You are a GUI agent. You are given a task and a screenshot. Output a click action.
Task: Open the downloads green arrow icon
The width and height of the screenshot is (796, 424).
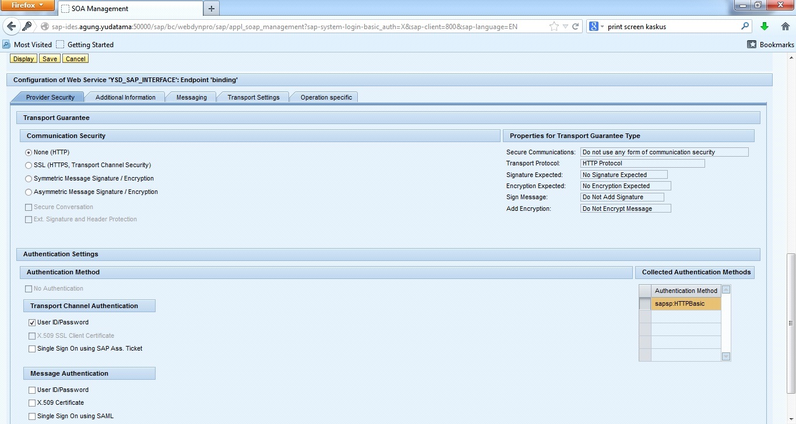pyautogui.click(x=765, y=27)
